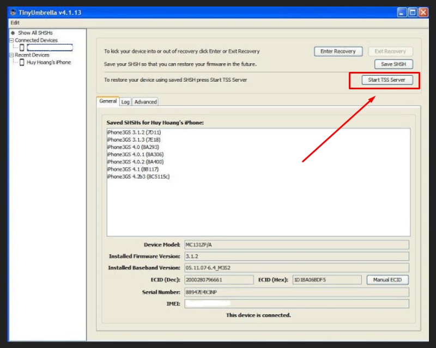The height and width of the screenshot is (348, 436).
Task: Select the highlighted connected device entry
Action: [50, 47]
